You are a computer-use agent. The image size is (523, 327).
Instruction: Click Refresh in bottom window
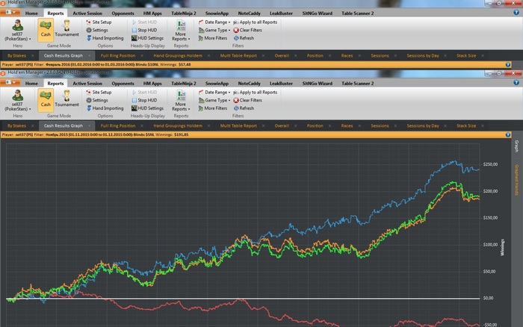click(244, 108)
